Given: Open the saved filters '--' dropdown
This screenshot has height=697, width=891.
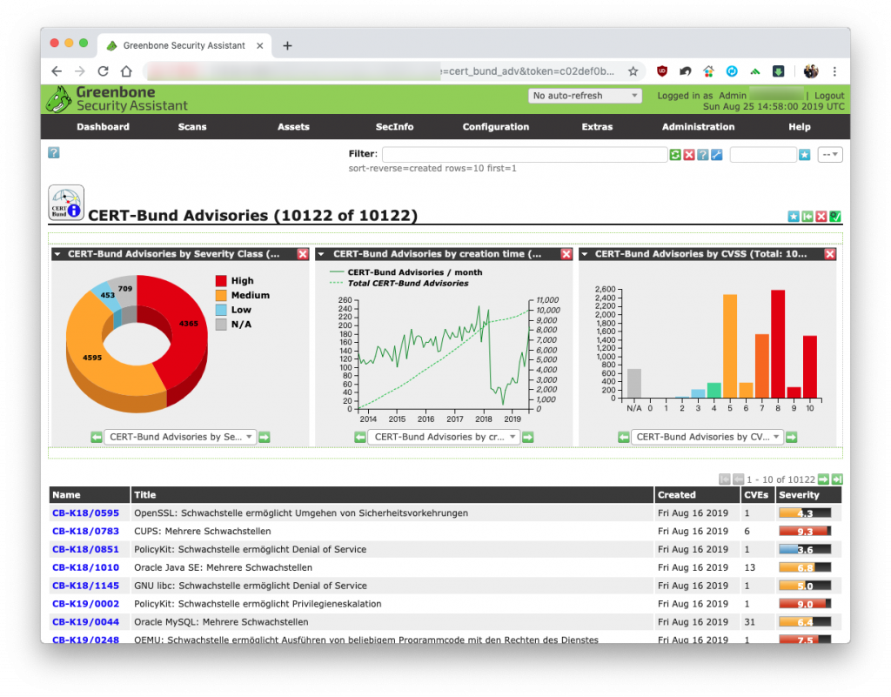Looking at the screenshot, I should pos(829,155).
